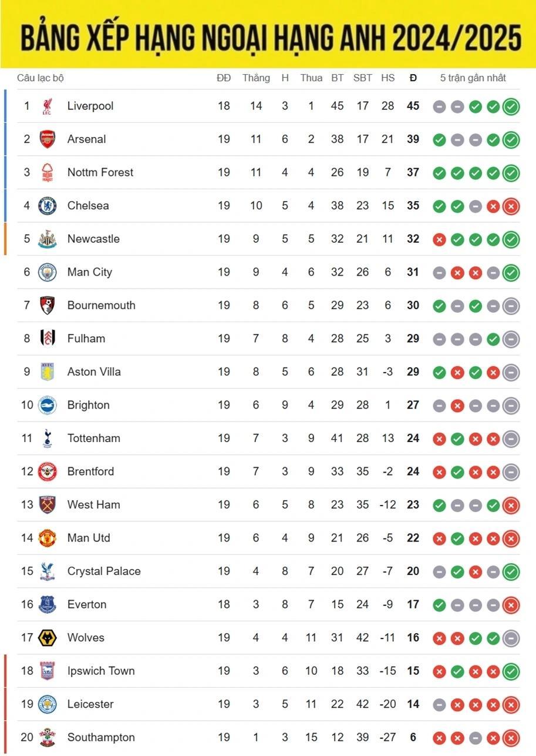The height and width of the screenshot is (756, 536).
Task: Click the Câu lạc bộ column header
Action: tap(41, 78)
